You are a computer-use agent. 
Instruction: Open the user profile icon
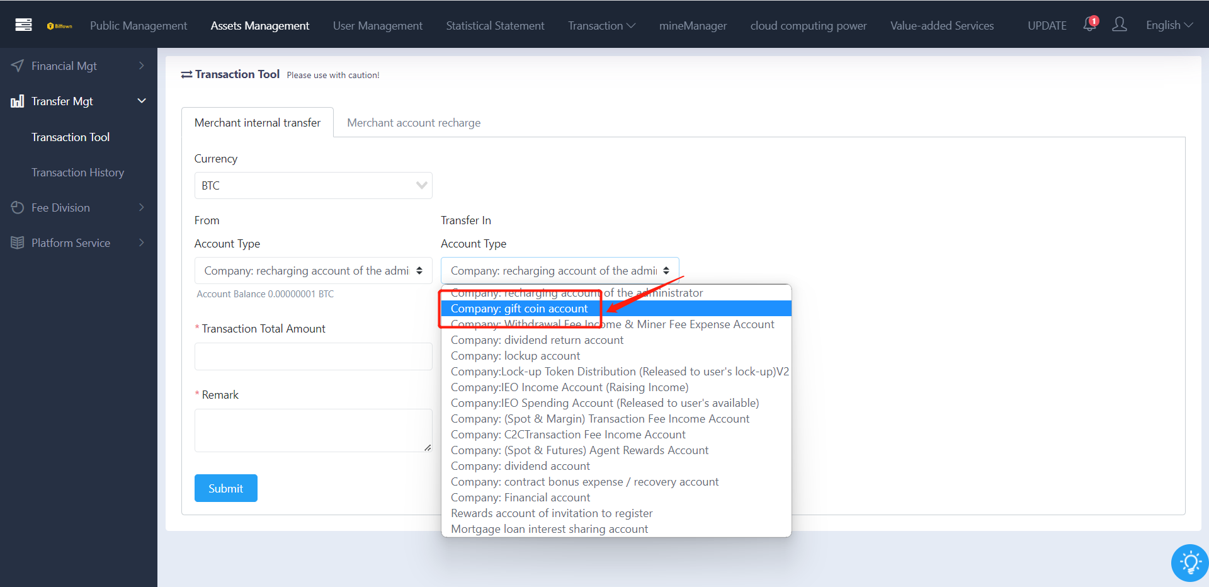1120,25
